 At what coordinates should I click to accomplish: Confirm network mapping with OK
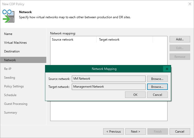click(x=135, y=95)
